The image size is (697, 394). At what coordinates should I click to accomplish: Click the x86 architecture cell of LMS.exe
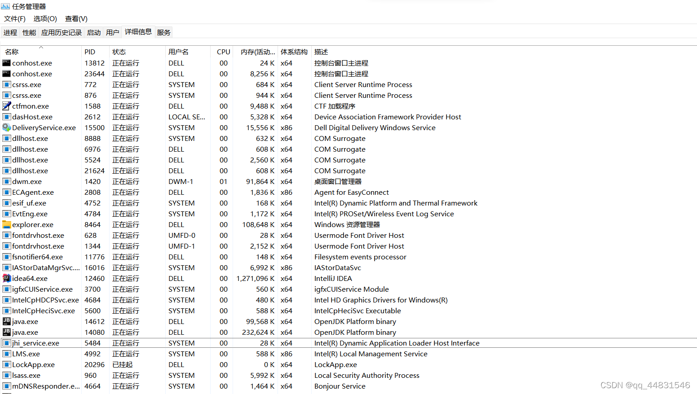pos(287,354)
